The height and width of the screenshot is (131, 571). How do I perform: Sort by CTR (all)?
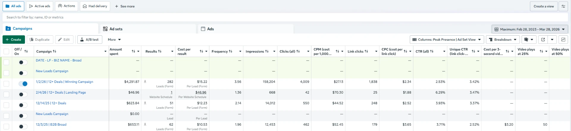432,51
